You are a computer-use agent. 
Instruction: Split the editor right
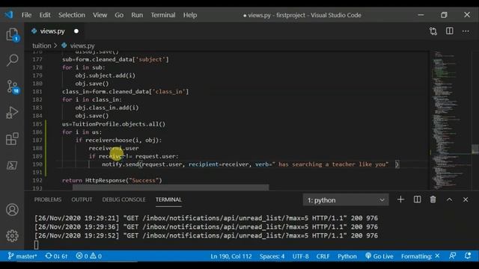pyautogui.click(x=449, y=31)
